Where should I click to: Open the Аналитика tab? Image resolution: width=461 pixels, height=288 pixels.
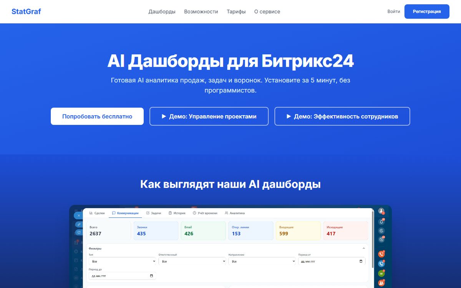[x=235, y=213]
